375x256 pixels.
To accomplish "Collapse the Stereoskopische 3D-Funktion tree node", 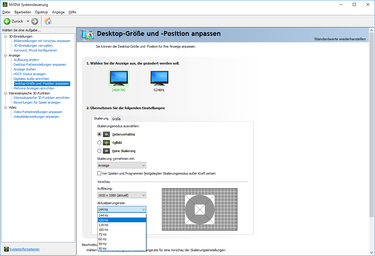I will [x=5, y=93].
